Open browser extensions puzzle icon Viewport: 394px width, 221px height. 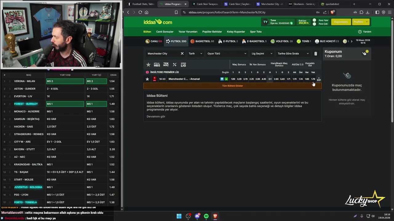[361, 12]
